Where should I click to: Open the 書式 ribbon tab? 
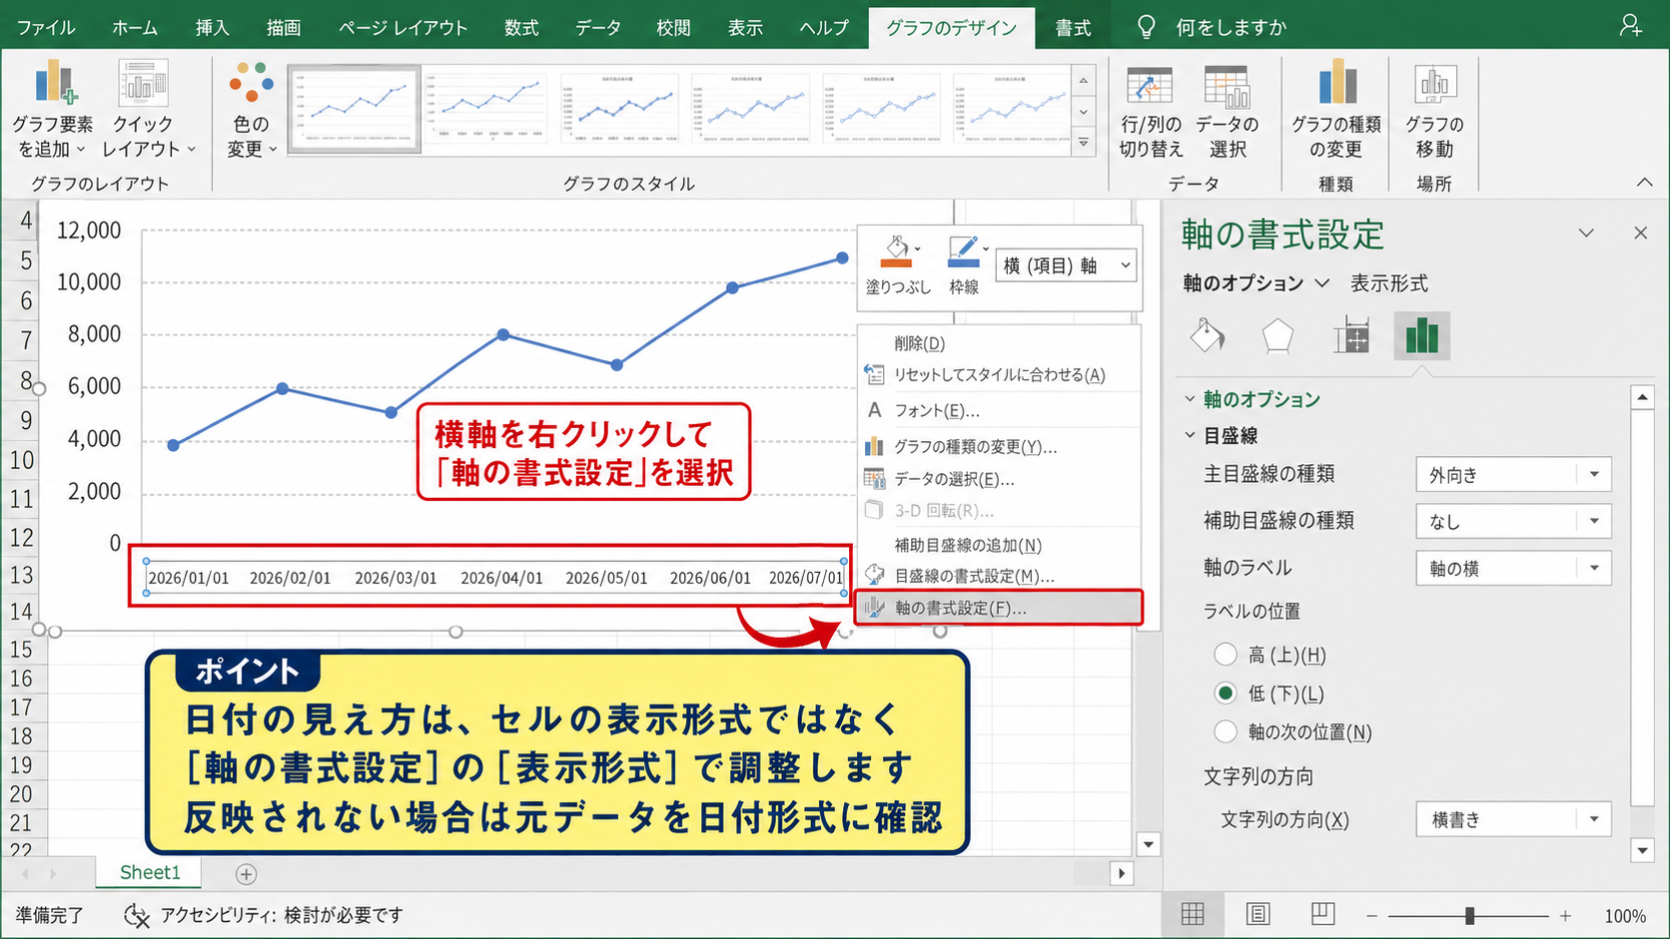1073,27
